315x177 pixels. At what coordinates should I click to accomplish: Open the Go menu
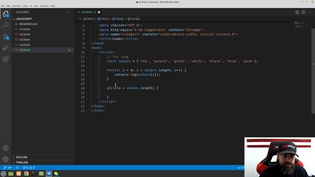(31, 6)
